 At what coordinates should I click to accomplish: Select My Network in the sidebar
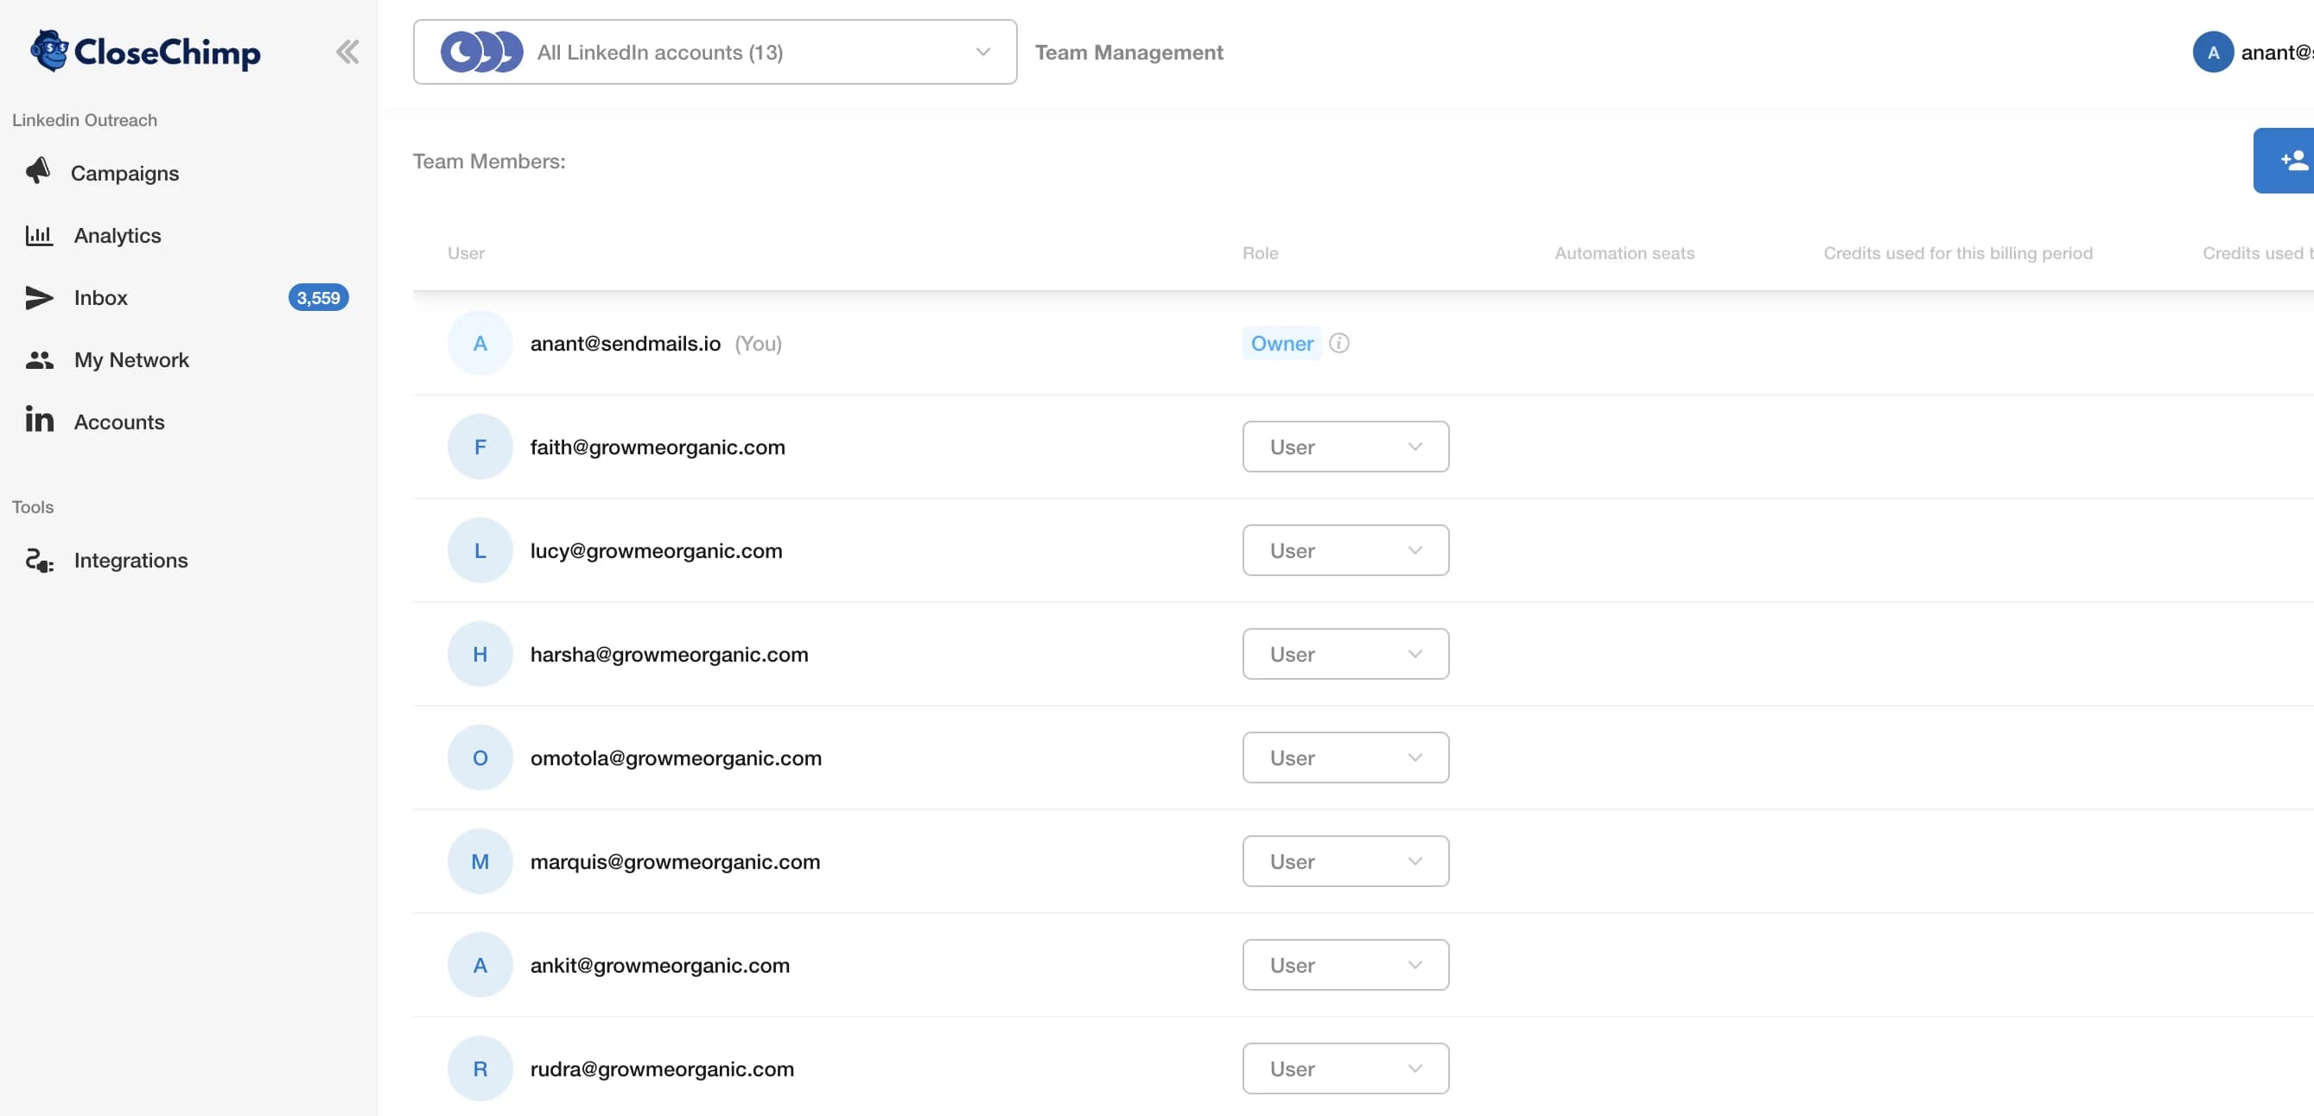tap(131, 359)
